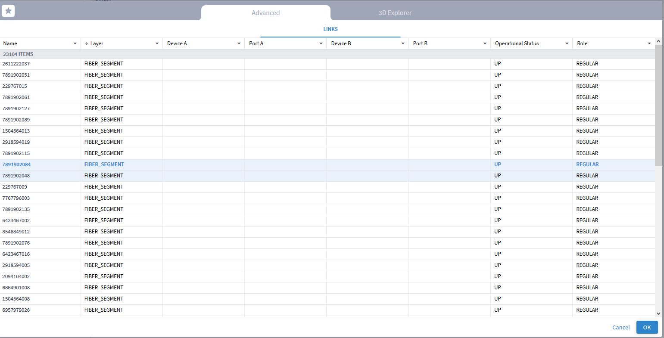
Task: Open the Role column dropdown
Action: point(649,43)
